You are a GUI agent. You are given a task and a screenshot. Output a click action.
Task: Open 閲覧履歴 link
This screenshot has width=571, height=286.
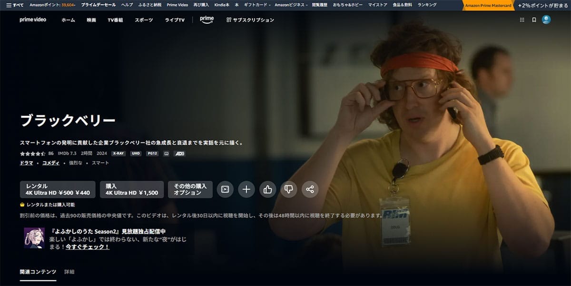320,5
